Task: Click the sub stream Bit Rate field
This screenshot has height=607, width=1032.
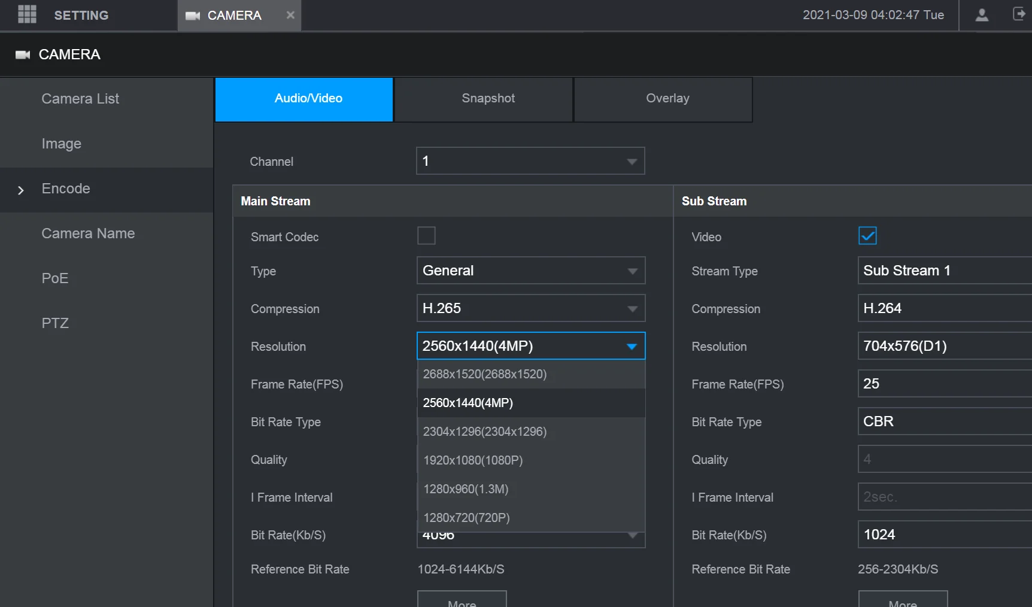Action: point(943,535)
